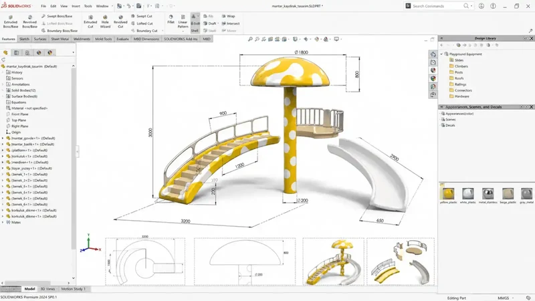This screenshot has height=301, width=535.
Task: Expand the Surface Bodies(6) folder
Action: coord(3,96)
